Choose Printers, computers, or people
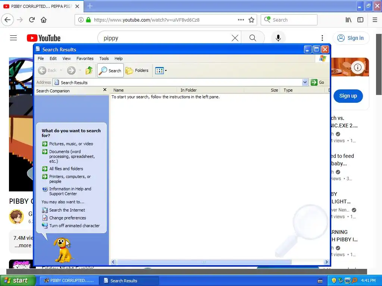 [66, 179]
